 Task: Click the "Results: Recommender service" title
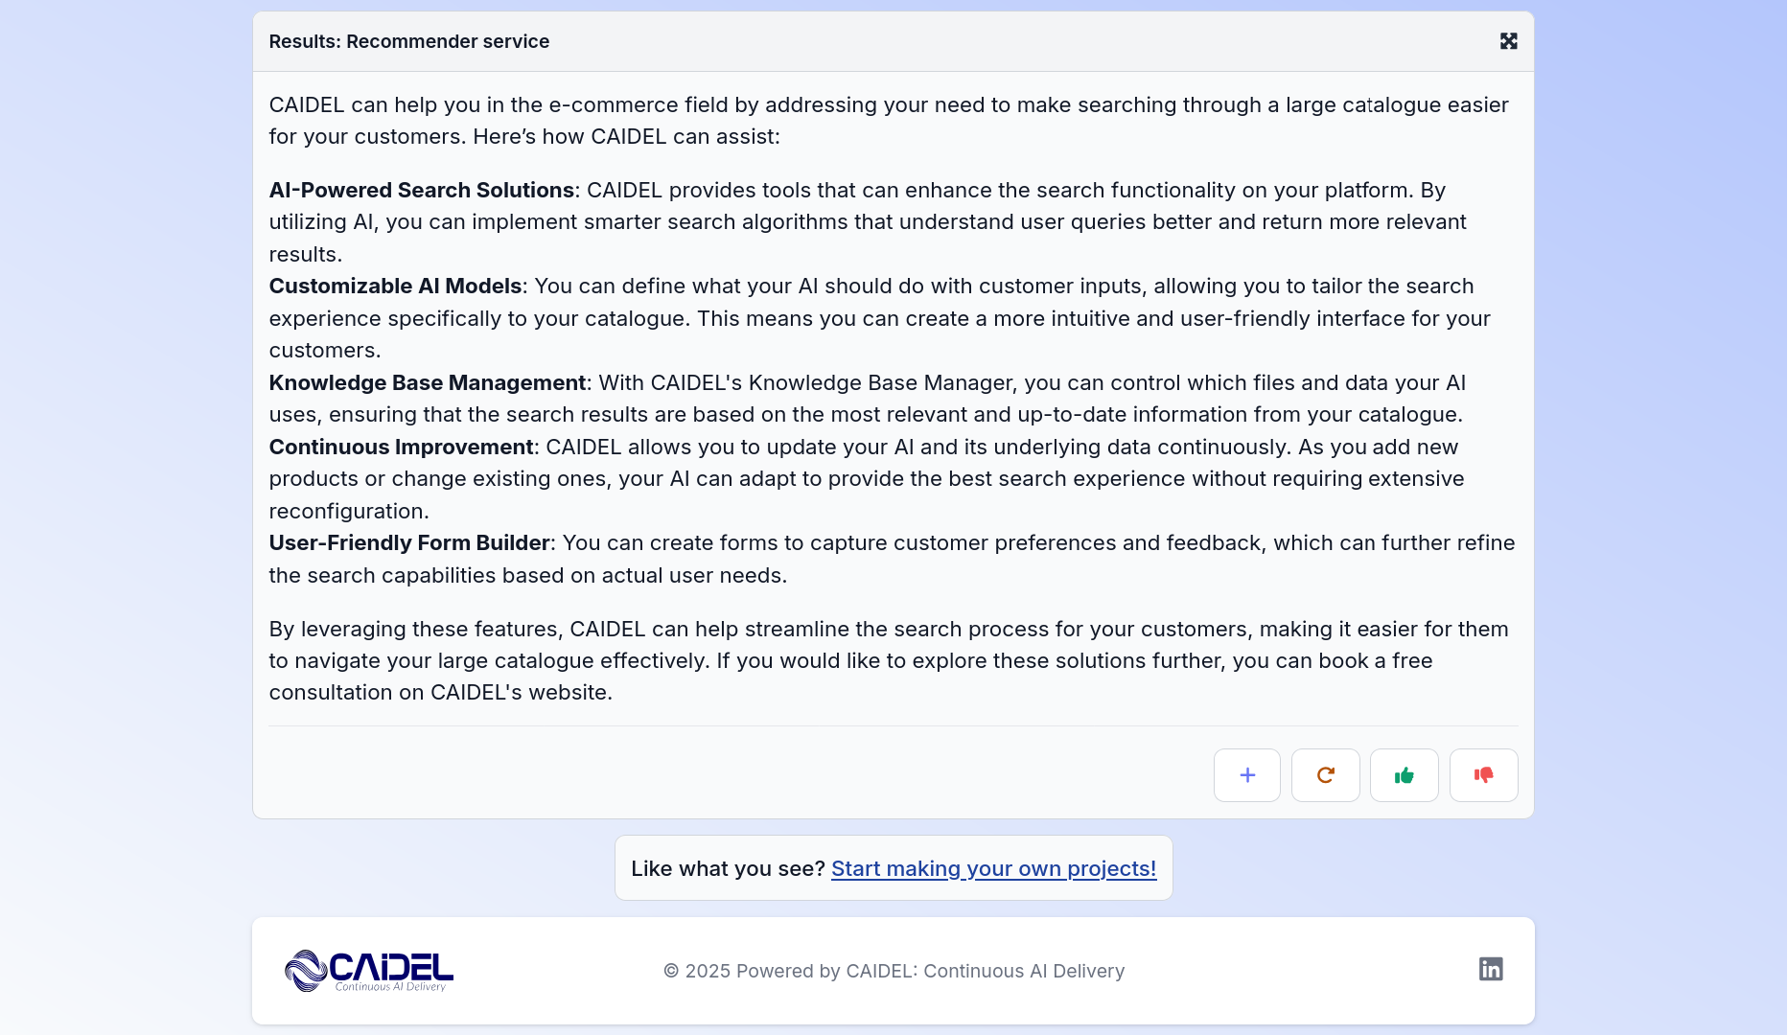click(408, 41)
